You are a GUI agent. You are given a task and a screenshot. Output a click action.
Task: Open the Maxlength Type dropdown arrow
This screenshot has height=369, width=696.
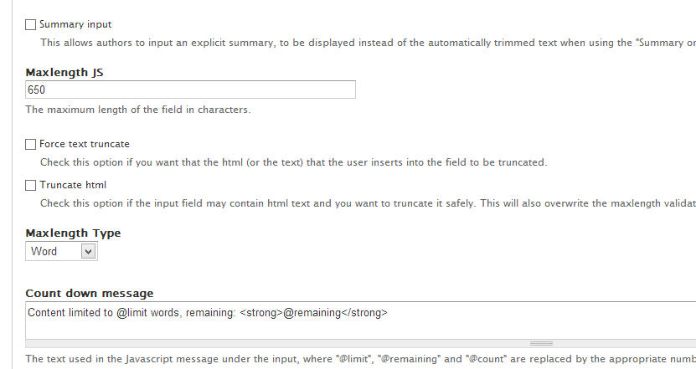pos(88,252)
